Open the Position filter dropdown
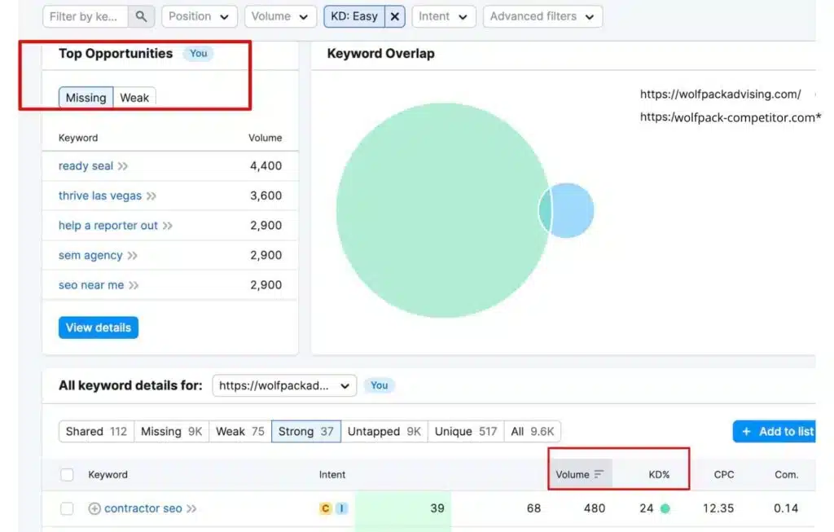The height and width of the screenshot is (532, 834). tap(200, 16)
